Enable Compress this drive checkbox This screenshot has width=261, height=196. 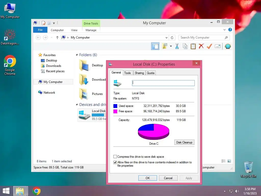115,157
